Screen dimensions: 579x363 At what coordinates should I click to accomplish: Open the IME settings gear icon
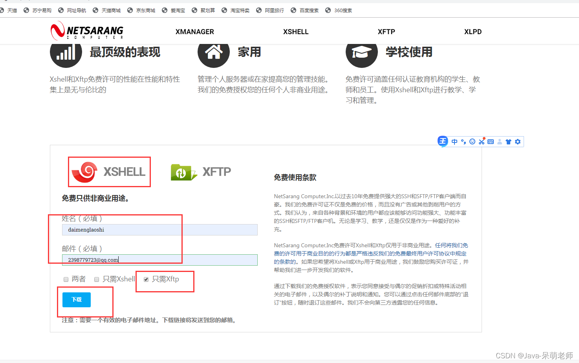click(518, 142)
